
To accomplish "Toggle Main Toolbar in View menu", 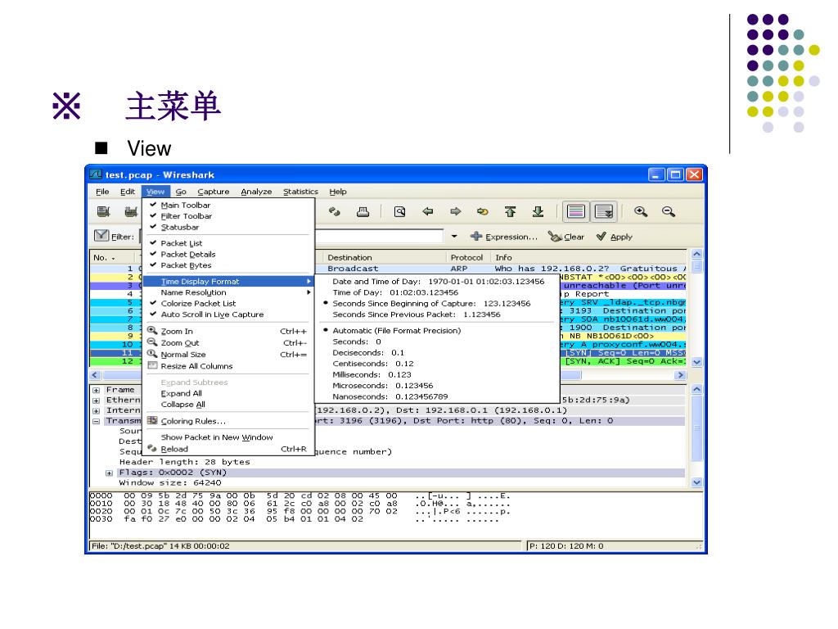I will click(x=186, y=205).
